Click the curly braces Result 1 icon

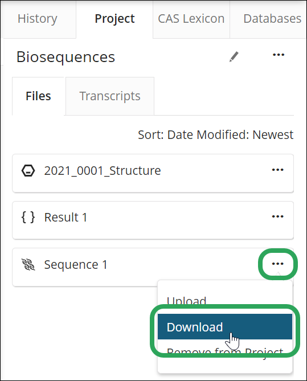click(28, 217)
